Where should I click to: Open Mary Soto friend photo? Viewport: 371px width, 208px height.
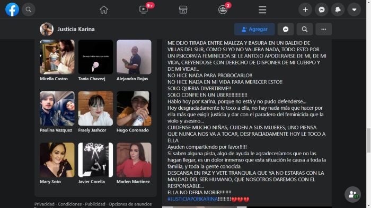(x=57, y=160)
